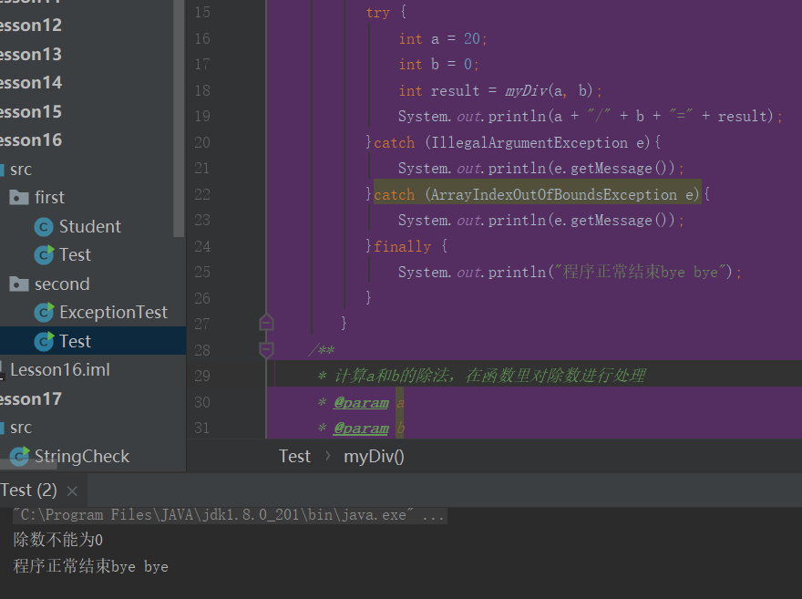Click the 'first' package folder icon
802x599 pixels.
19,198
